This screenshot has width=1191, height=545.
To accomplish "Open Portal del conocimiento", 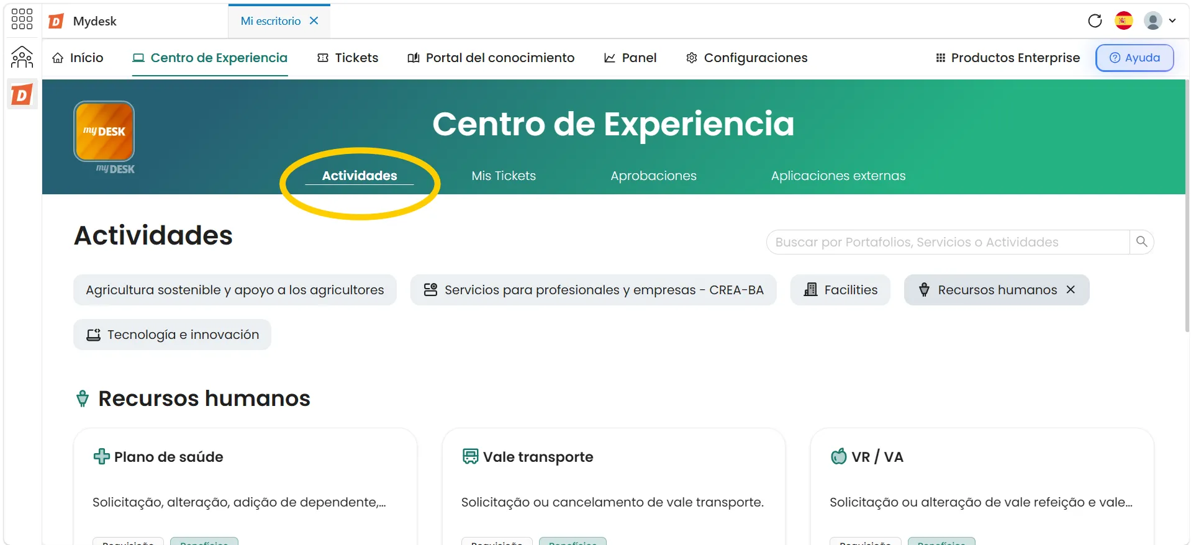I will point(491,58).
